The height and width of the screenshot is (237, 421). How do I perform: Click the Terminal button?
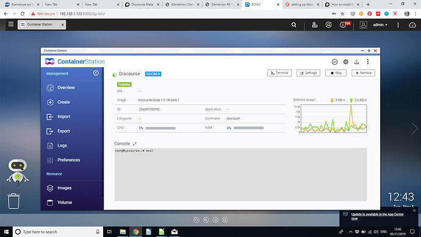(279, 73)
